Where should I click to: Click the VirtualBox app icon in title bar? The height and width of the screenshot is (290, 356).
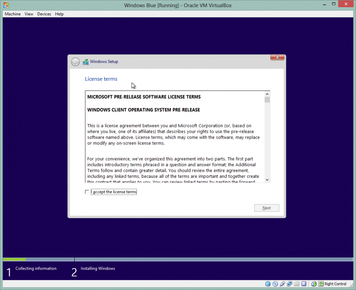coord(6,5)
